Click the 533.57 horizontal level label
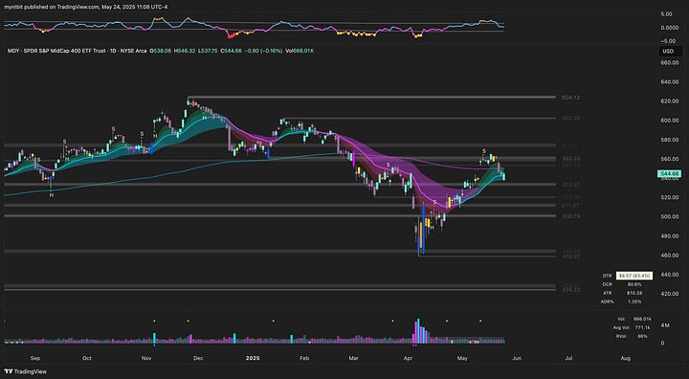 (x=570, y=184)
